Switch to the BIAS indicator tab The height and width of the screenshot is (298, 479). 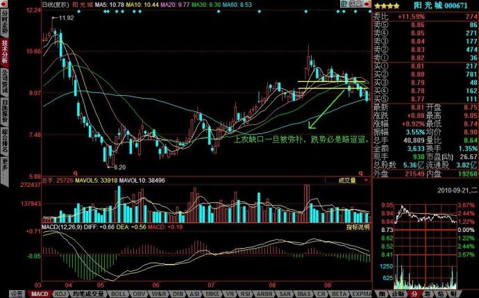pos(304,295)
